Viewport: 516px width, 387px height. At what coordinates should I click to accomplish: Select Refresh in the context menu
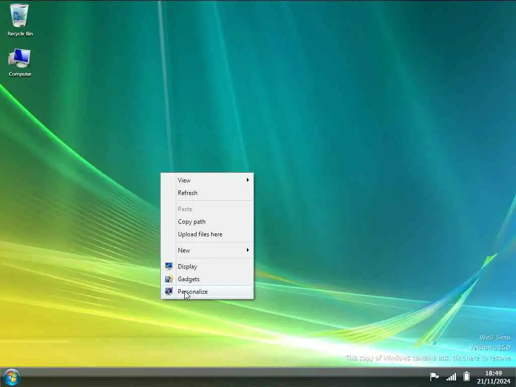point(207,193)
